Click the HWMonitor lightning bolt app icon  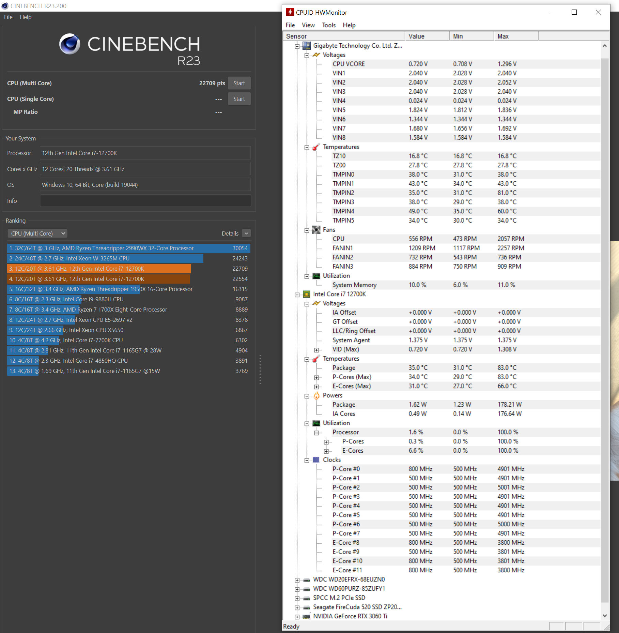pos(290,12)
